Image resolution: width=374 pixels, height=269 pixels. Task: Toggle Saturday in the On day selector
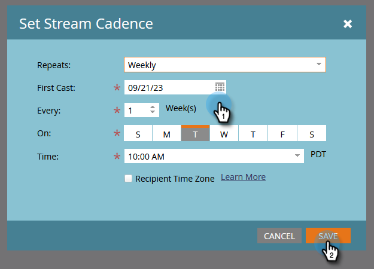[312, 133]
